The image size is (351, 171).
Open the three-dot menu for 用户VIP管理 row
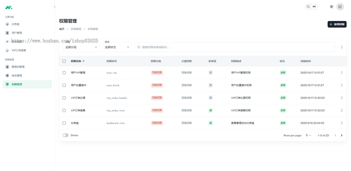pos(342,73)
